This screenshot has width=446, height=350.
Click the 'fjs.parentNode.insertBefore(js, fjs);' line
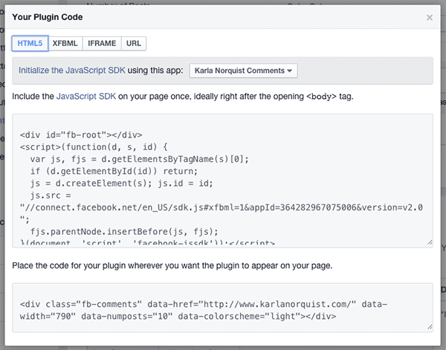124,232
